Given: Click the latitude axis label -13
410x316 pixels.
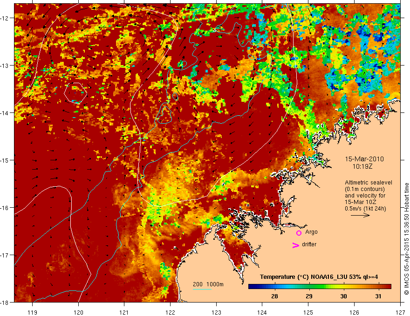Looking at the screenshot, I should [5, 66].
